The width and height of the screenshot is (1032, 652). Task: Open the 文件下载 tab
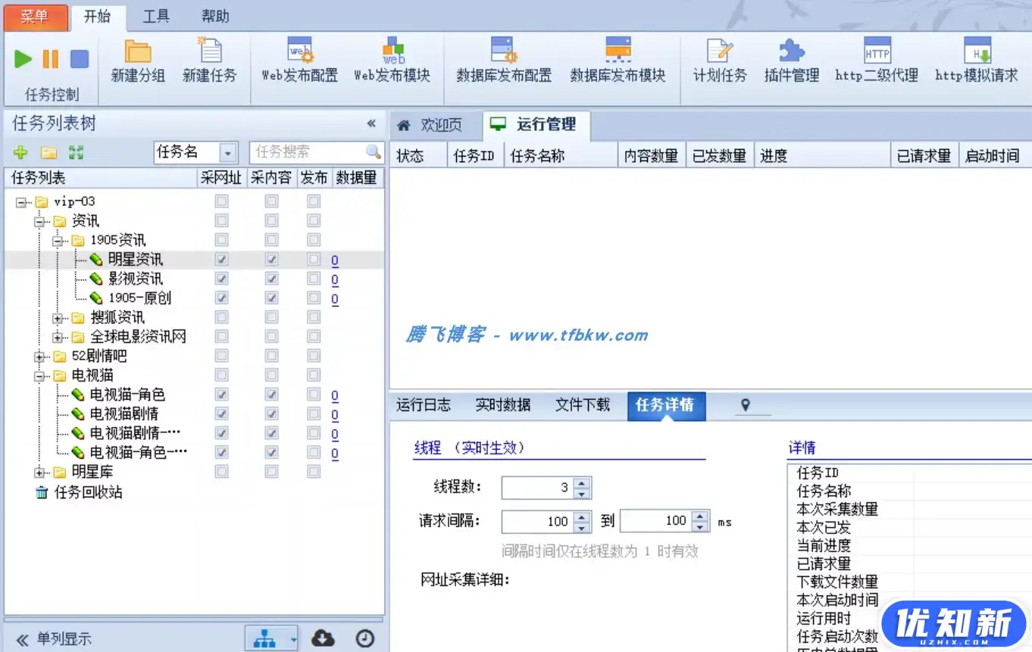click(583, 405)
